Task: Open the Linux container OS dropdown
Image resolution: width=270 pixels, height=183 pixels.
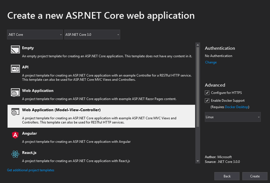Action: pos(233,117)
